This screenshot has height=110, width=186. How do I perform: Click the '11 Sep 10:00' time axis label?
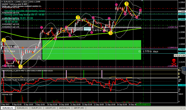pyautogui.click(x=76, y=105)
